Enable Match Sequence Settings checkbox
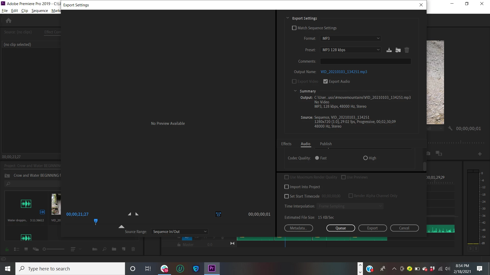 pos(294,28)
